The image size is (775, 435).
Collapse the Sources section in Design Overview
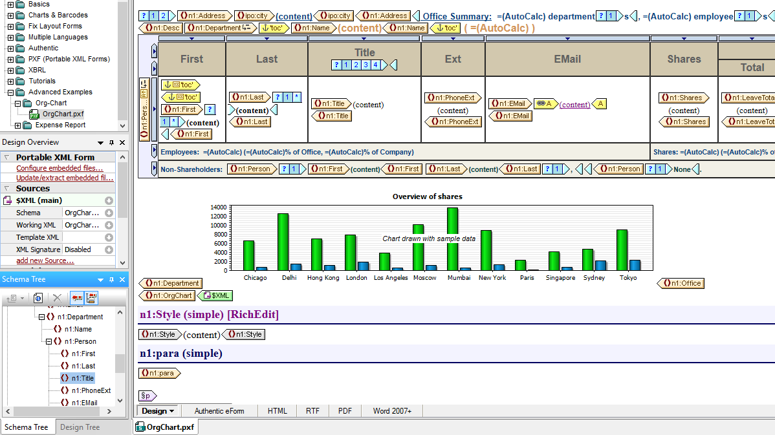click(x=7, y=188)
